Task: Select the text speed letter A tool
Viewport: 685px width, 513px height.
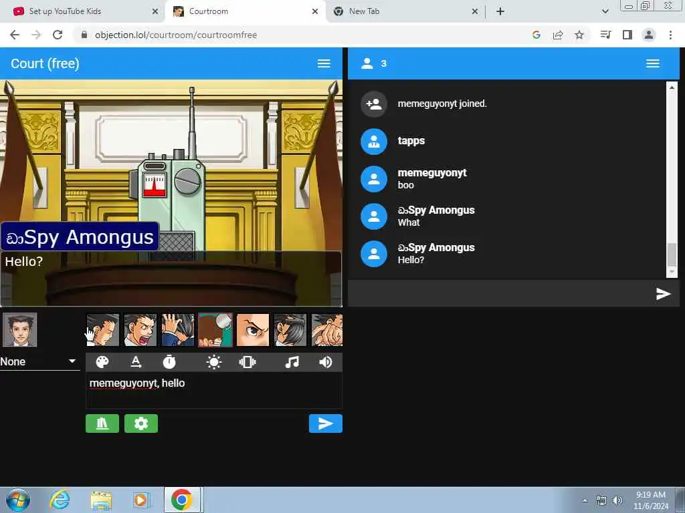Action: point(136,362)
